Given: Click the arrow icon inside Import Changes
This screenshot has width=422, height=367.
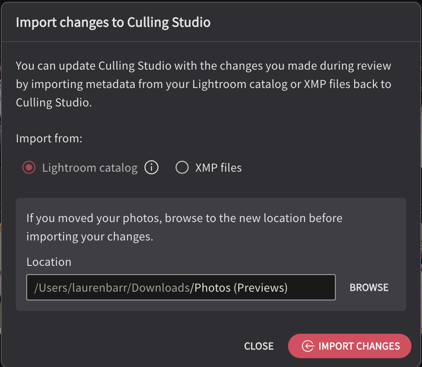Looking at the screenshot, I should click(x=308, y=346).
